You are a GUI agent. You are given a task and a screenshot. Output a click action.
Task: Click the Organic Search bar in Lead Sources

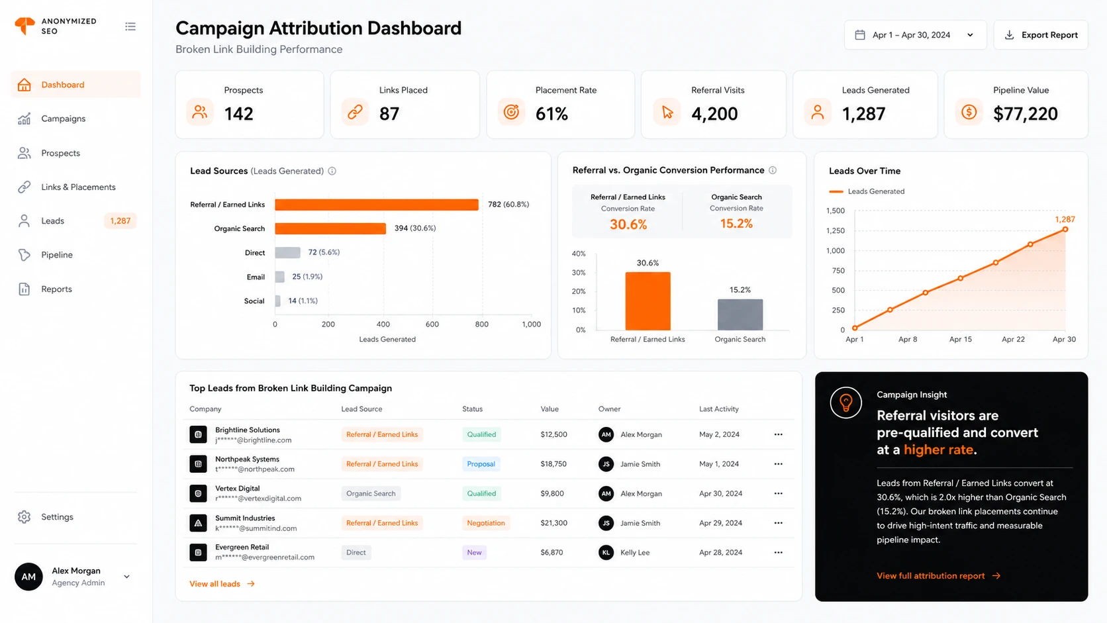pyautogui.click(x=330, y=228)
